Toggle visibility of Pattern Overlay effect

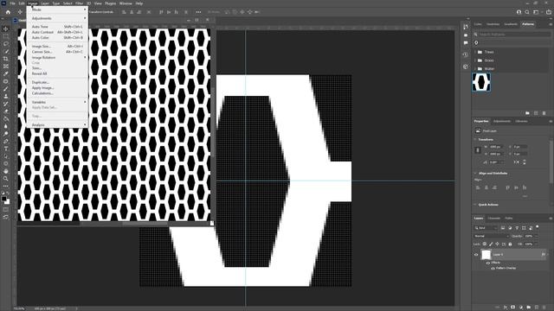click(493, 268)
